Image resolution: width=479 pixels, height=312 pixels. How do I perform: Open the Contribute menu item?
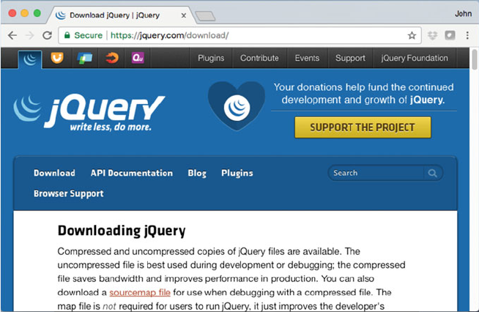click(x=259, y=58)
